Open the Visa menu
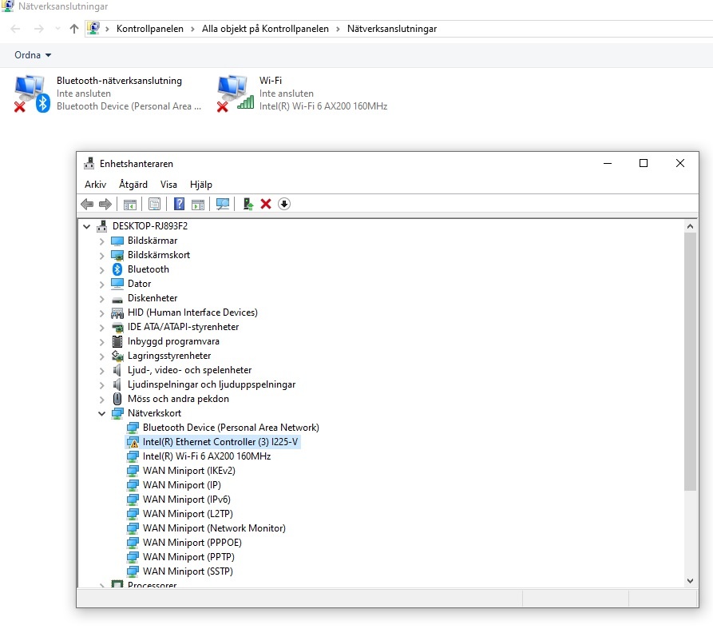This screenshot has height=629, width=713. [168, 185]
